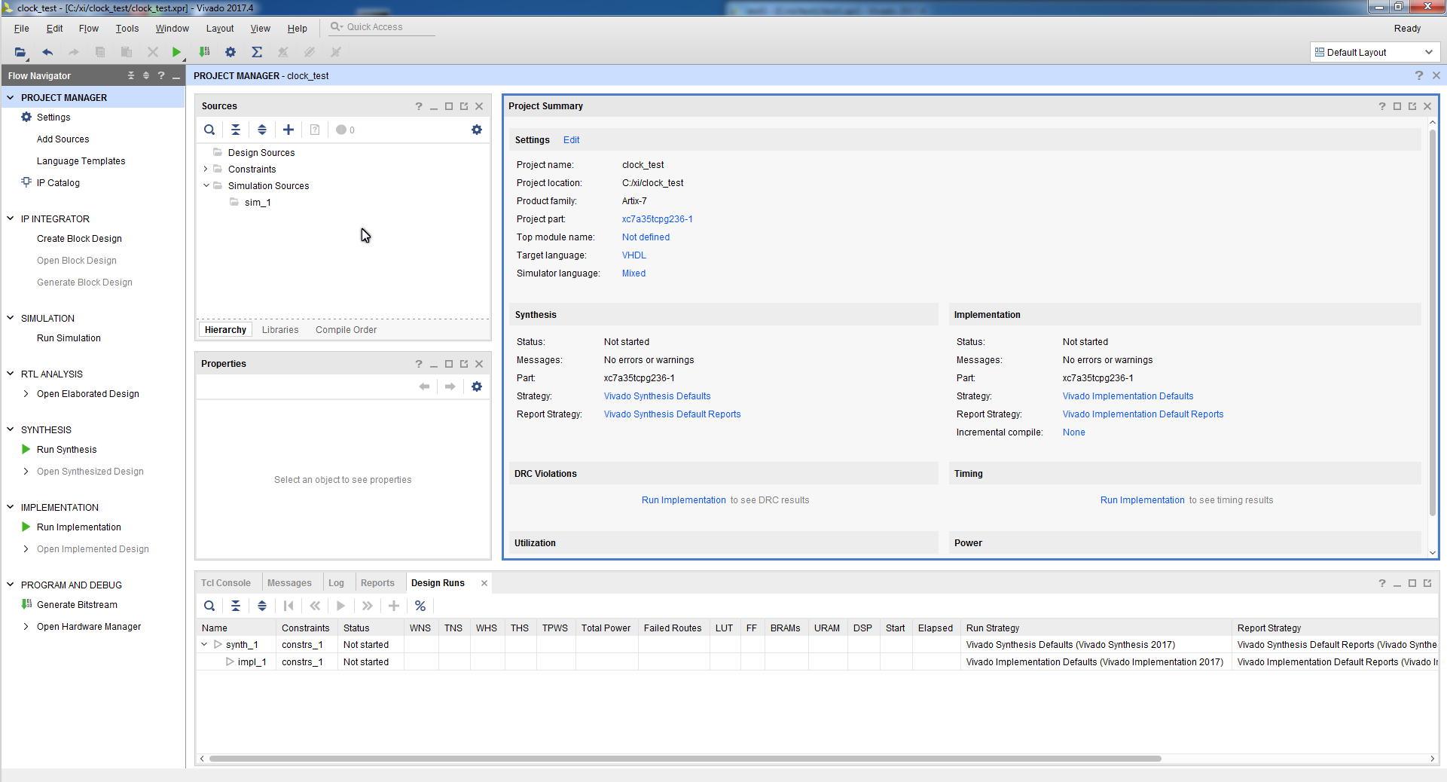The width and height of the screenshot is (1447, 782).
Task: Click Generate Bitstream icon in main toolbar
Action: click(x=204, y=52)
